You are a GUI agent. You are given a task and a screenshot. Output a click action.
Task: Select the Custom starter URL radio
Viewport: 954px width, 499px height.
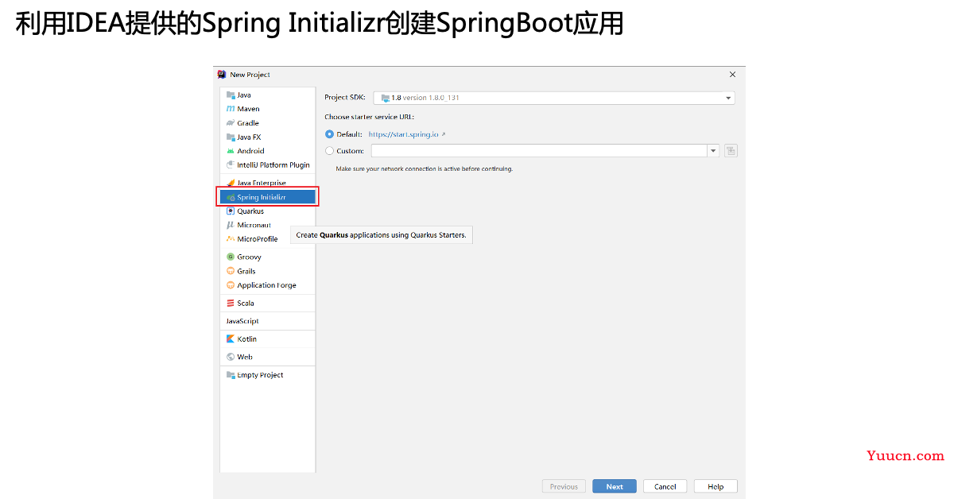click(329, 151)
